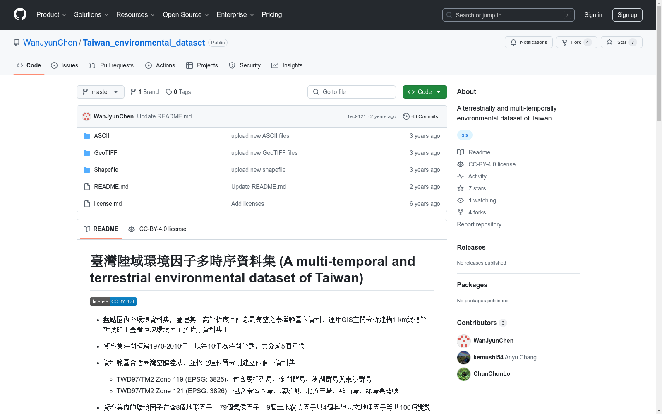Open Taiwan_environmental_dataset repository link
This screenshot has width=662, height=414.
tap(144, 43)
